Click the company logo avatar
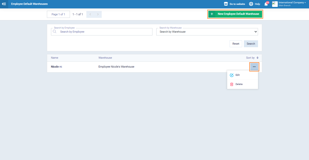The height and width of the screenshot is (160, 309). coord(275,4)
